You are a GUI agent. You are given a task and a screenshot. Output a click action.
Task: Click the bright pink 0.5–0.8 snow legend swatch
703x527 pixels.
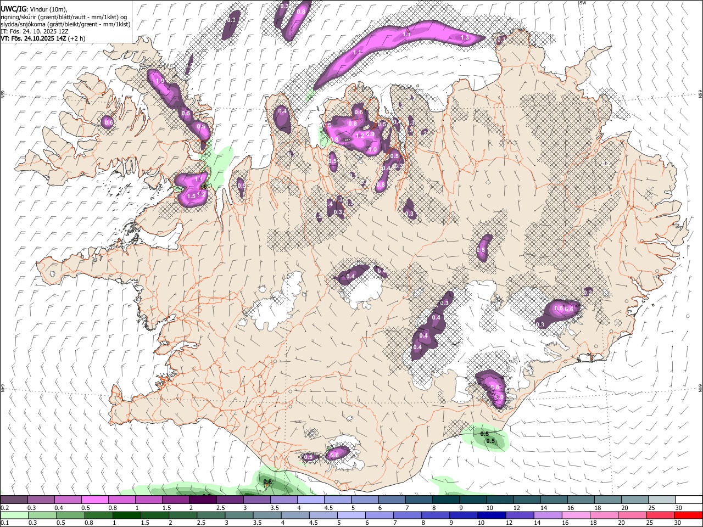point(94,500)
